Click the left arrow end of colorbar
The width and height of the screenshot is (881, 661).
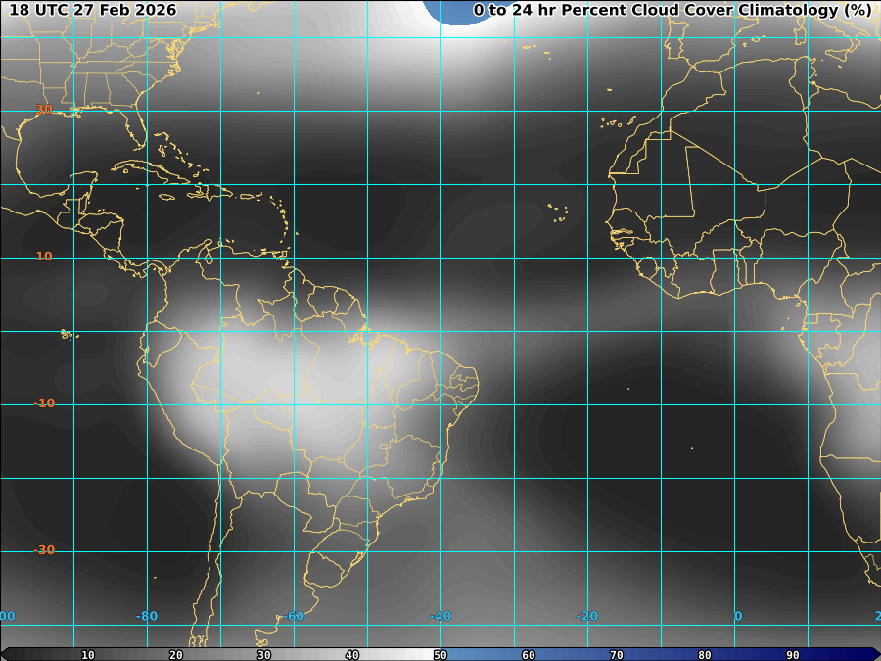coord(6,654)
